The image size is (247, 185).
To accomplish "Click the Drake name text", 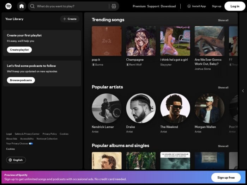I will (x=131, y=127).
